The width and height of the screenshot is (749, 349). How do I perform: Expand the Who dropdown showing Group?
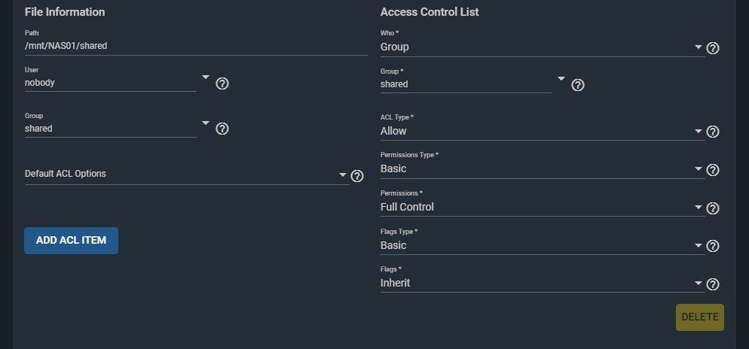click(x=543, y=47)
